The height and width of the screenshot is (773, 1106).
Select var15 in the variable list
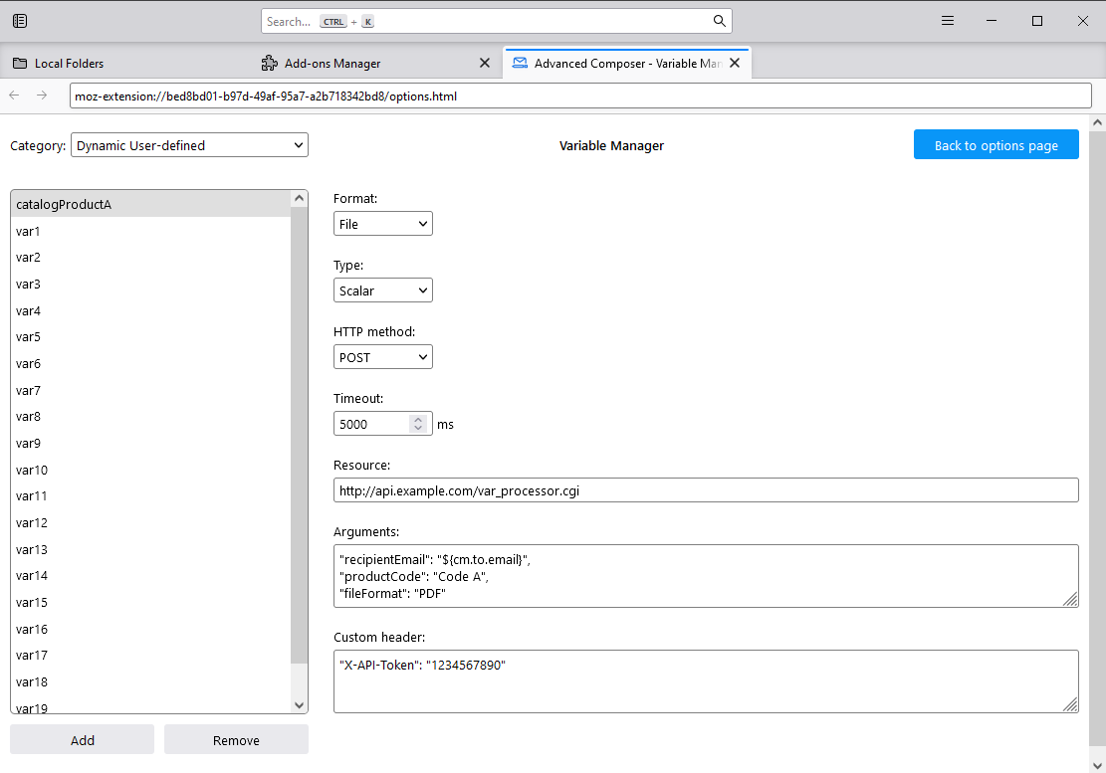pos(150,603)
